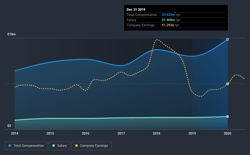Select the teal Salary marker at 2020
Screen dimensions: 250x155
click(227, 117)
